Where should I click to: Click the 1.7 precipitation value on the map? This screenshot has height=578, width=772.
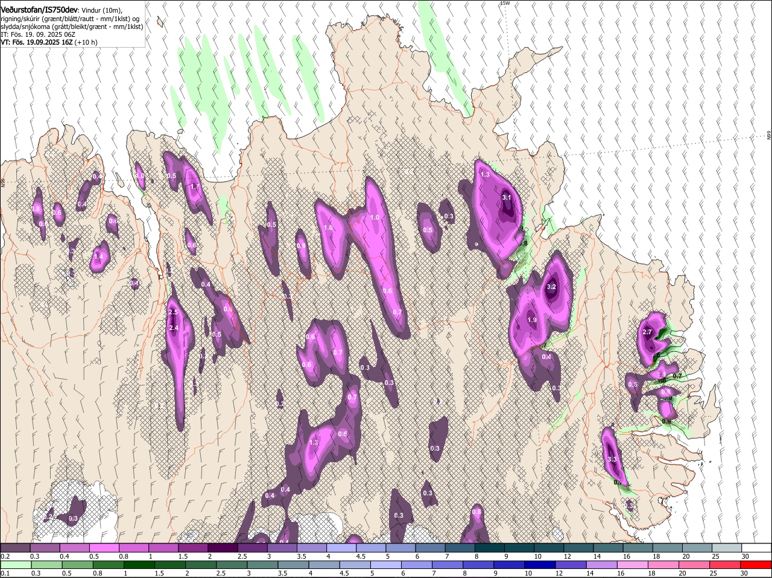point(195,187)
